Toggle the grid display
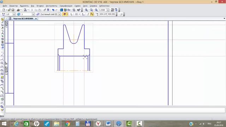The width and height of the screenshot is (226, 127). click(76, 14)
